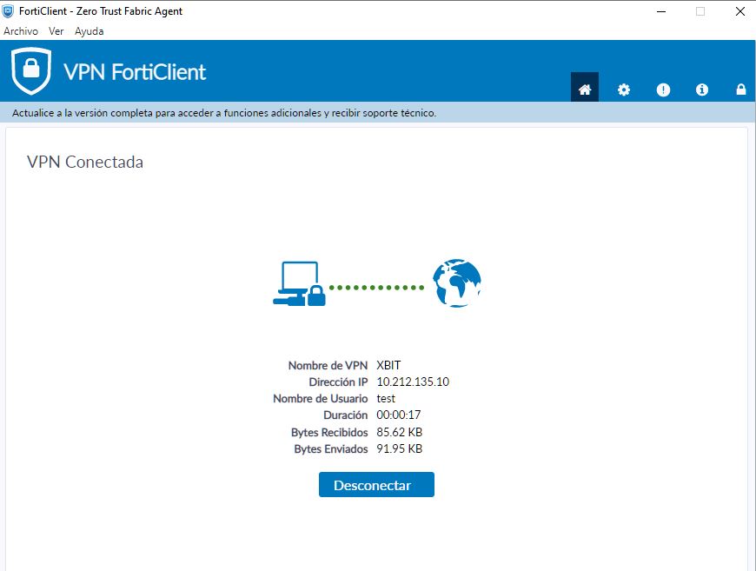Close the FortiClient window
This screenshot has height=571, width=756.
(740, 11)
